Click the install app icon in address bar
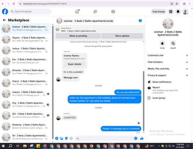The width and height of the screenshot is (193, 149). (x=172, y=4)
